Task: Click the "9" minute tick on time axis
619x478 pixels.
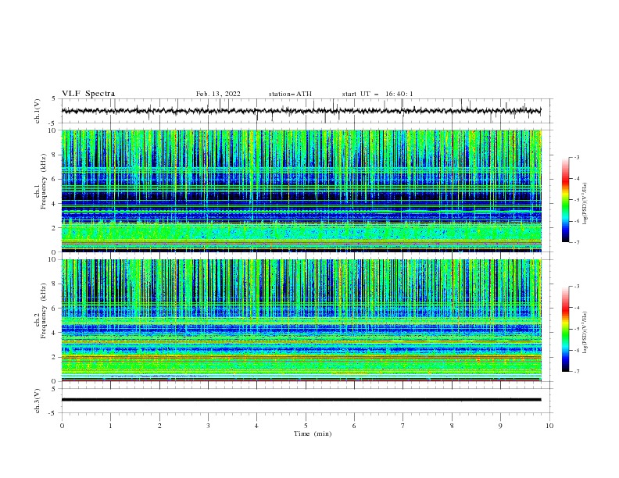Action: tap(500, 426)
